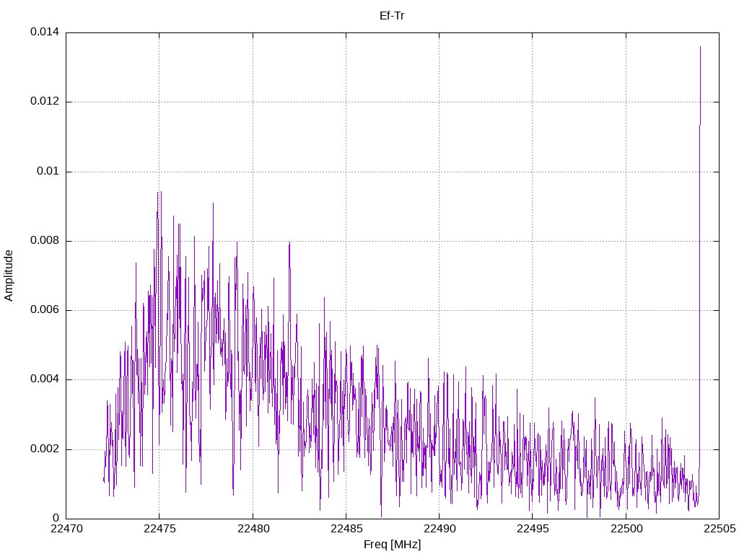Select the 22485 x-axis tick label

(346, 529)
